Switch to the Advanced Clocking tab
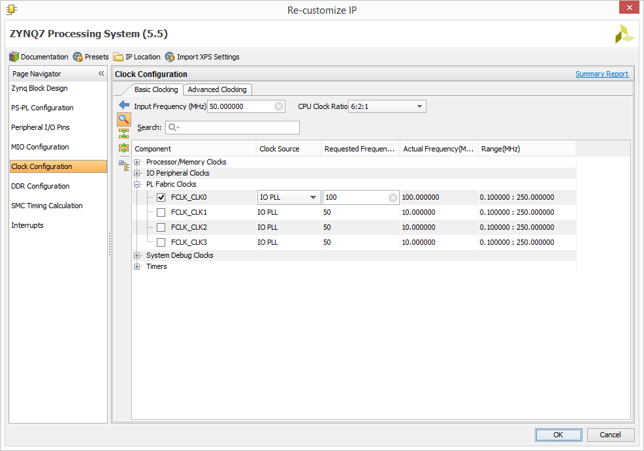This screenshot has width=644, height=451. (x=217, y=89)
